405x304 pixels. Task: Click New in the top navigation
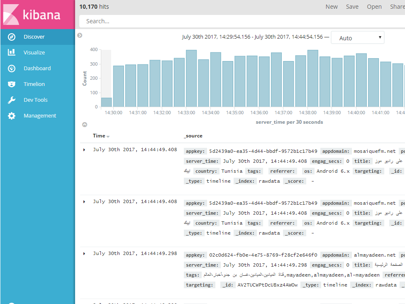tap(331, 7)
